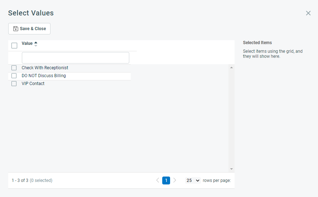Go to the previous page chevron

[158, 180]
